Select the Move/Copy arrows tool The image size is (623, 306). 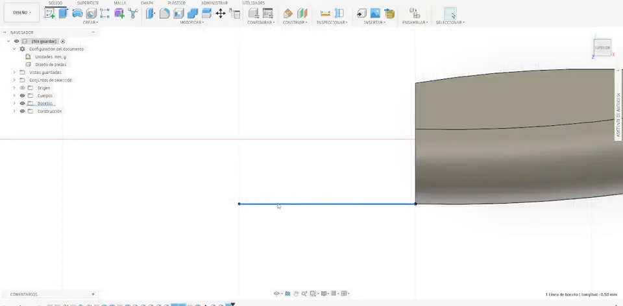pyautogui.click(x=221, y=14)
